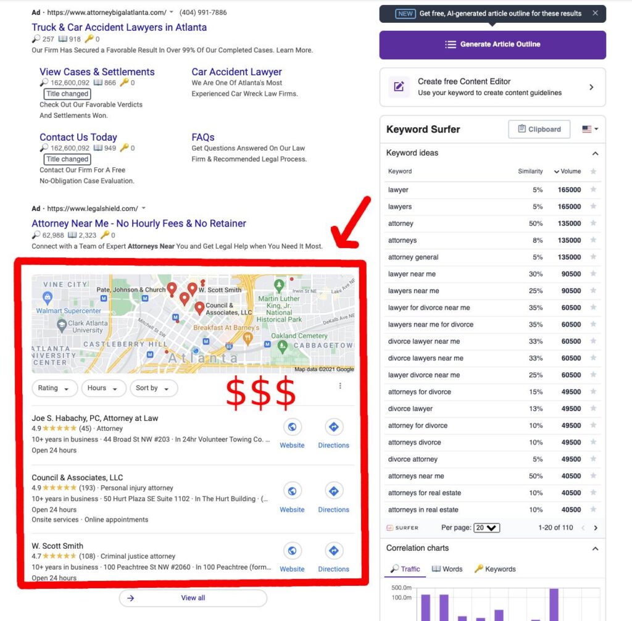Favorite the 'attorneys near me' keyword
632x621 pixels.
pyautogui.click(x=594, y=476)
